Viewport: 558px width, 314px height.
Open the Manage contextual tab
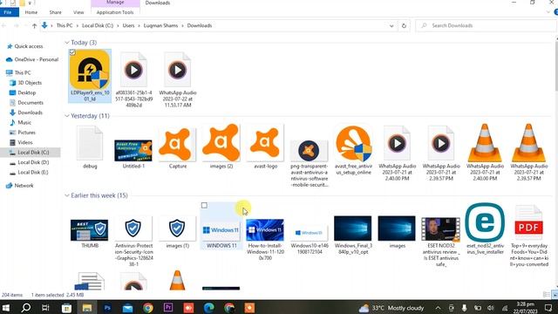pos(115,3)
